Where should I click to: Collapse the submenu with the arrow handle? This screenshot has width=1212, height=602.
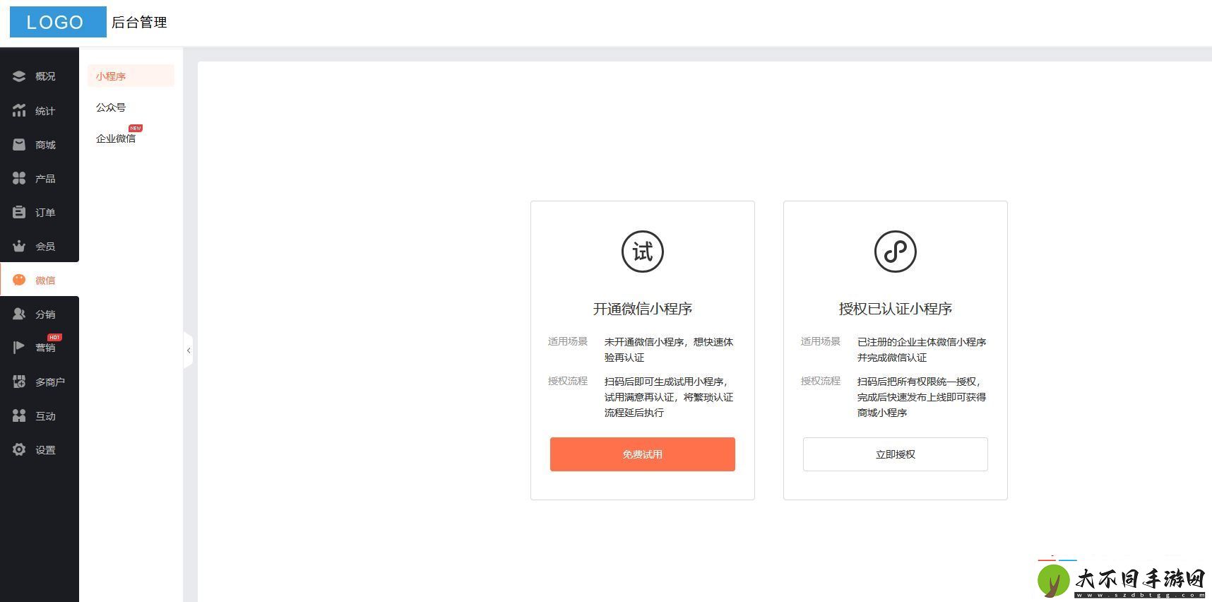(188, 350)
